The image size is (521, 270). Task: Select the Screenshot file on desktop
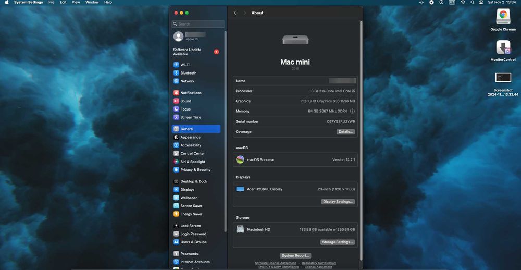(x=503, y=84)
